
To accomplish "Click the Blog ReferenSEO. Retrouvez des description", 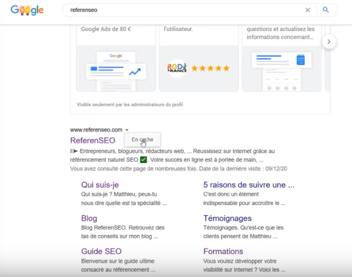I will point(123,232).
